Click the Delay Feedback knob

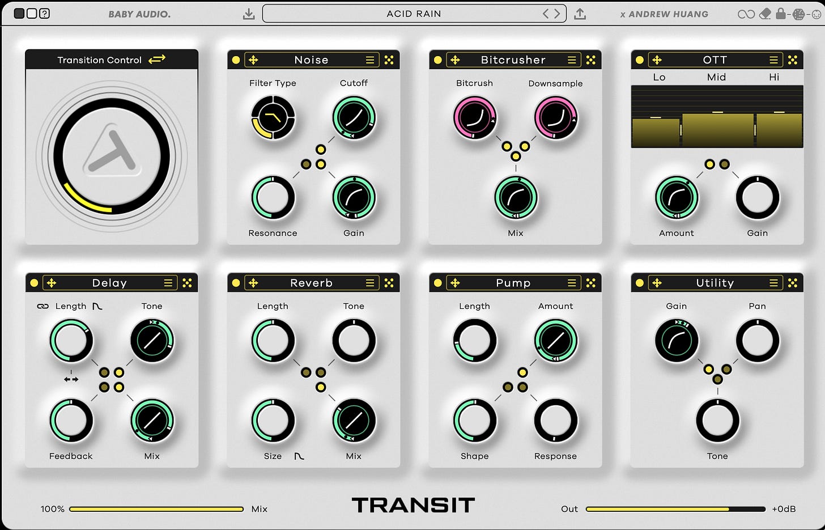71,421
